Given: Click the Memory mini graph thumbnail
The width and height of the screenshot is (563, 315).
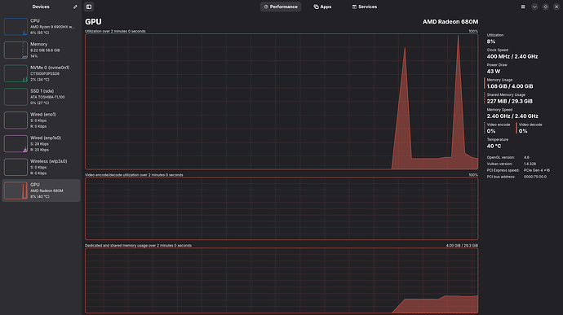Looking at the screenshot, I should 16,50.
